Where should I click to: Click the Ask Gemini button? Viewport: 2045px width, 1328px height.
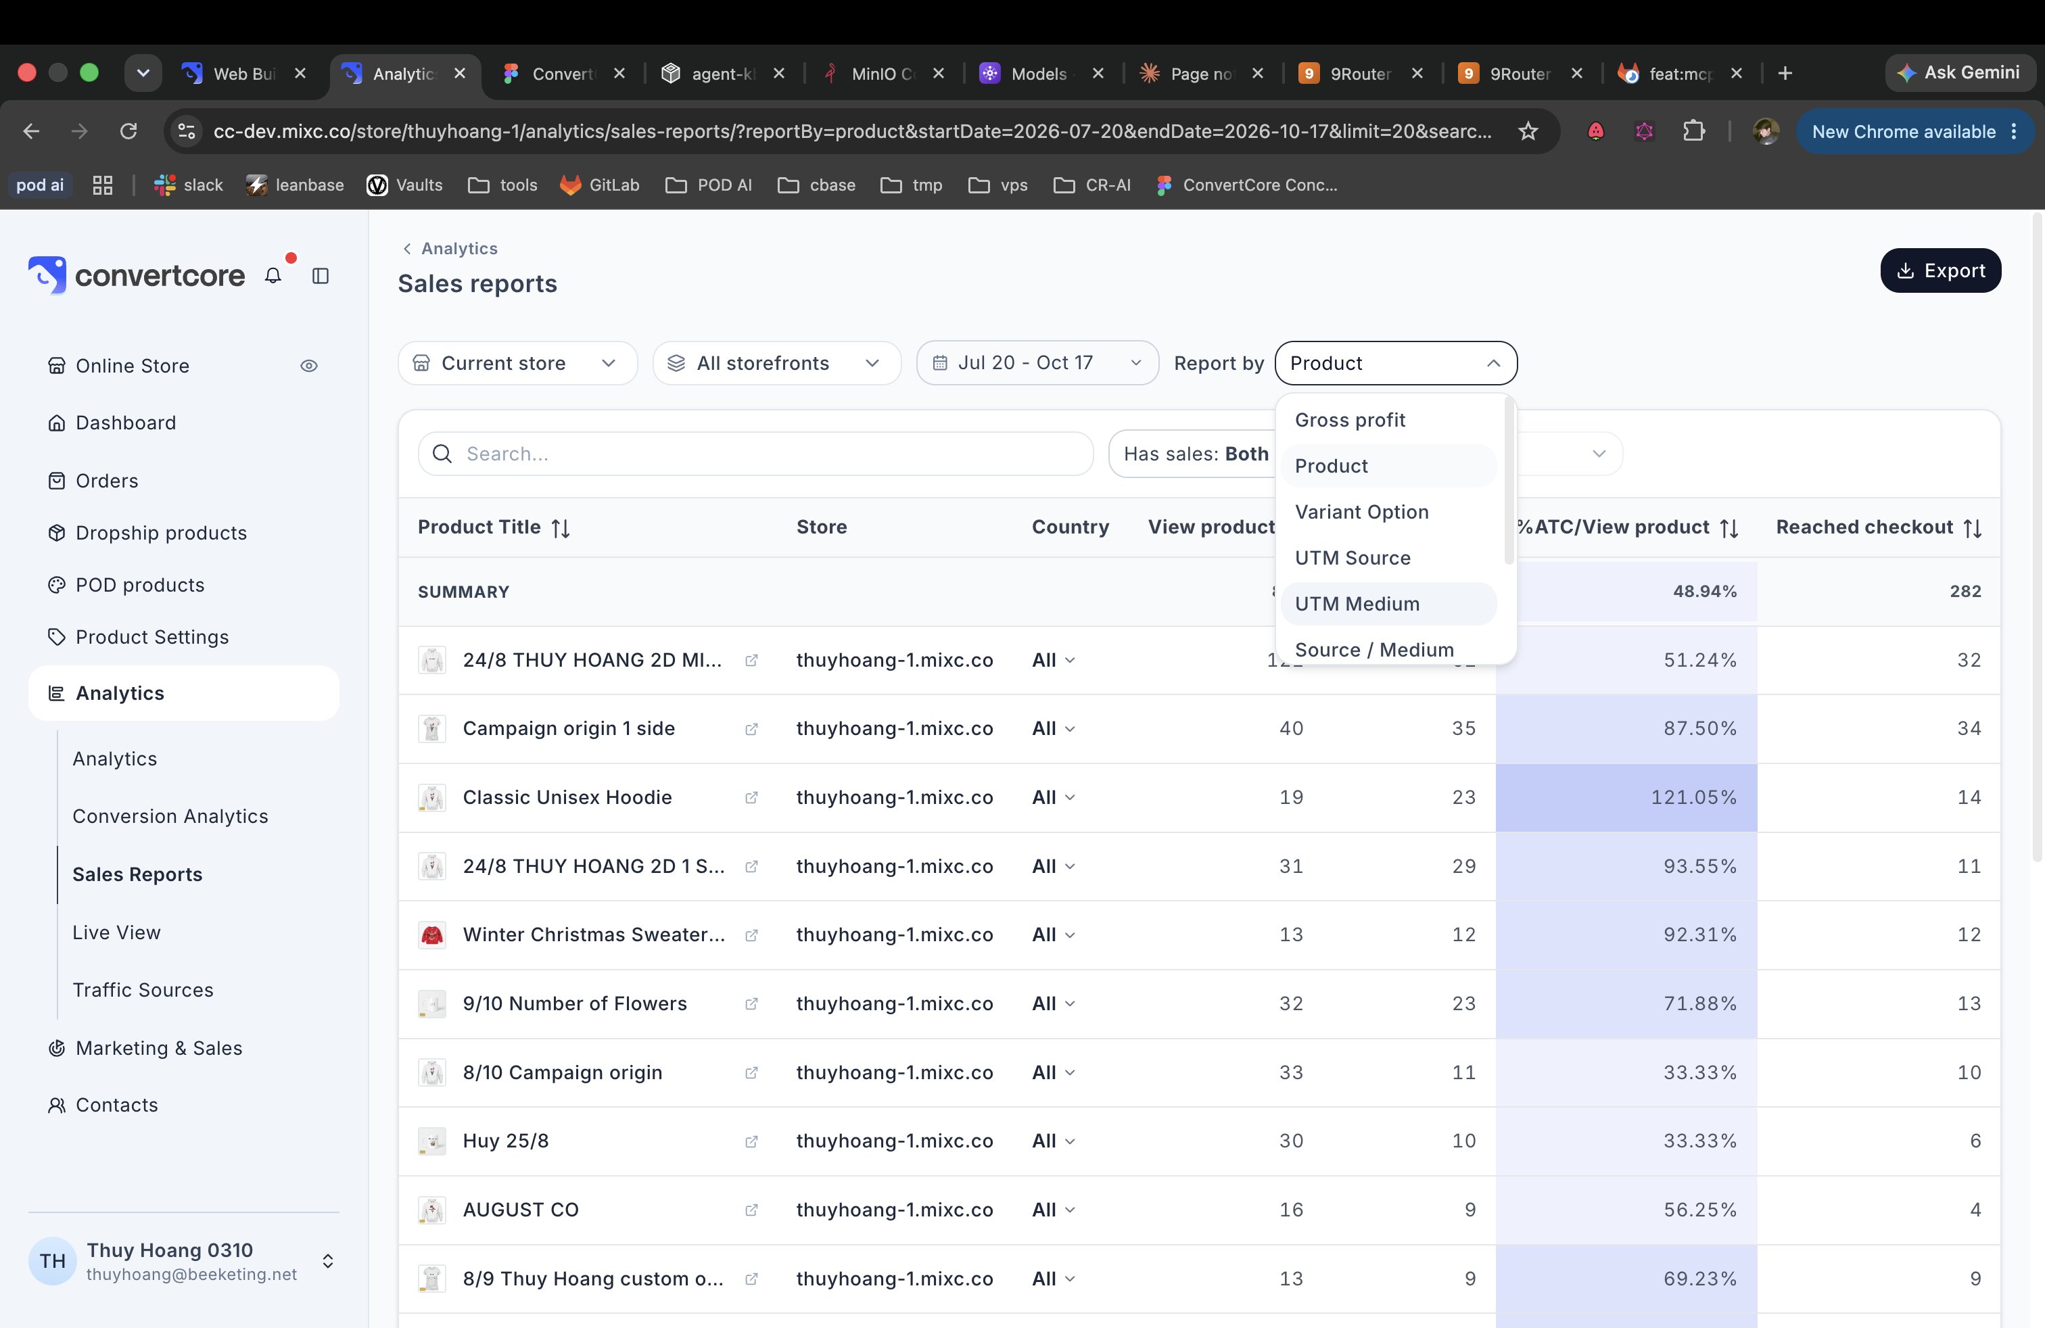[1959, 73]
